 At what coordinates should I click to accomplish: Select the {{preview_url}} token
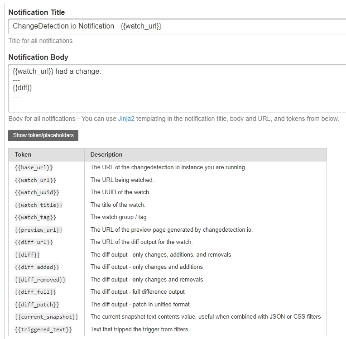pos(38,230)
